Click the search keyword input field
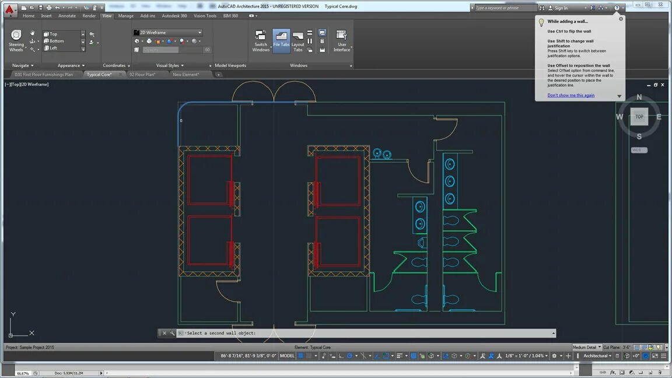 point(506,8)
